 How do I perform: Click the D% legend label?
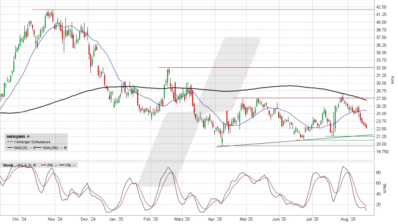tap(50, 166)
